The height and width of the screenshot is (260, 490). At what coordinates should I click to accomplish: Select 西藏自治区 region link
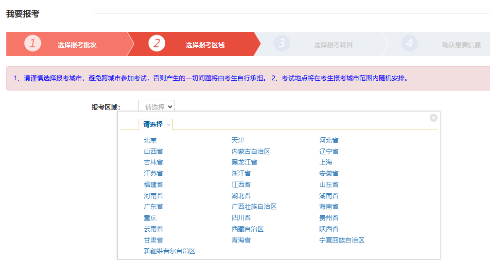[247, 229]
